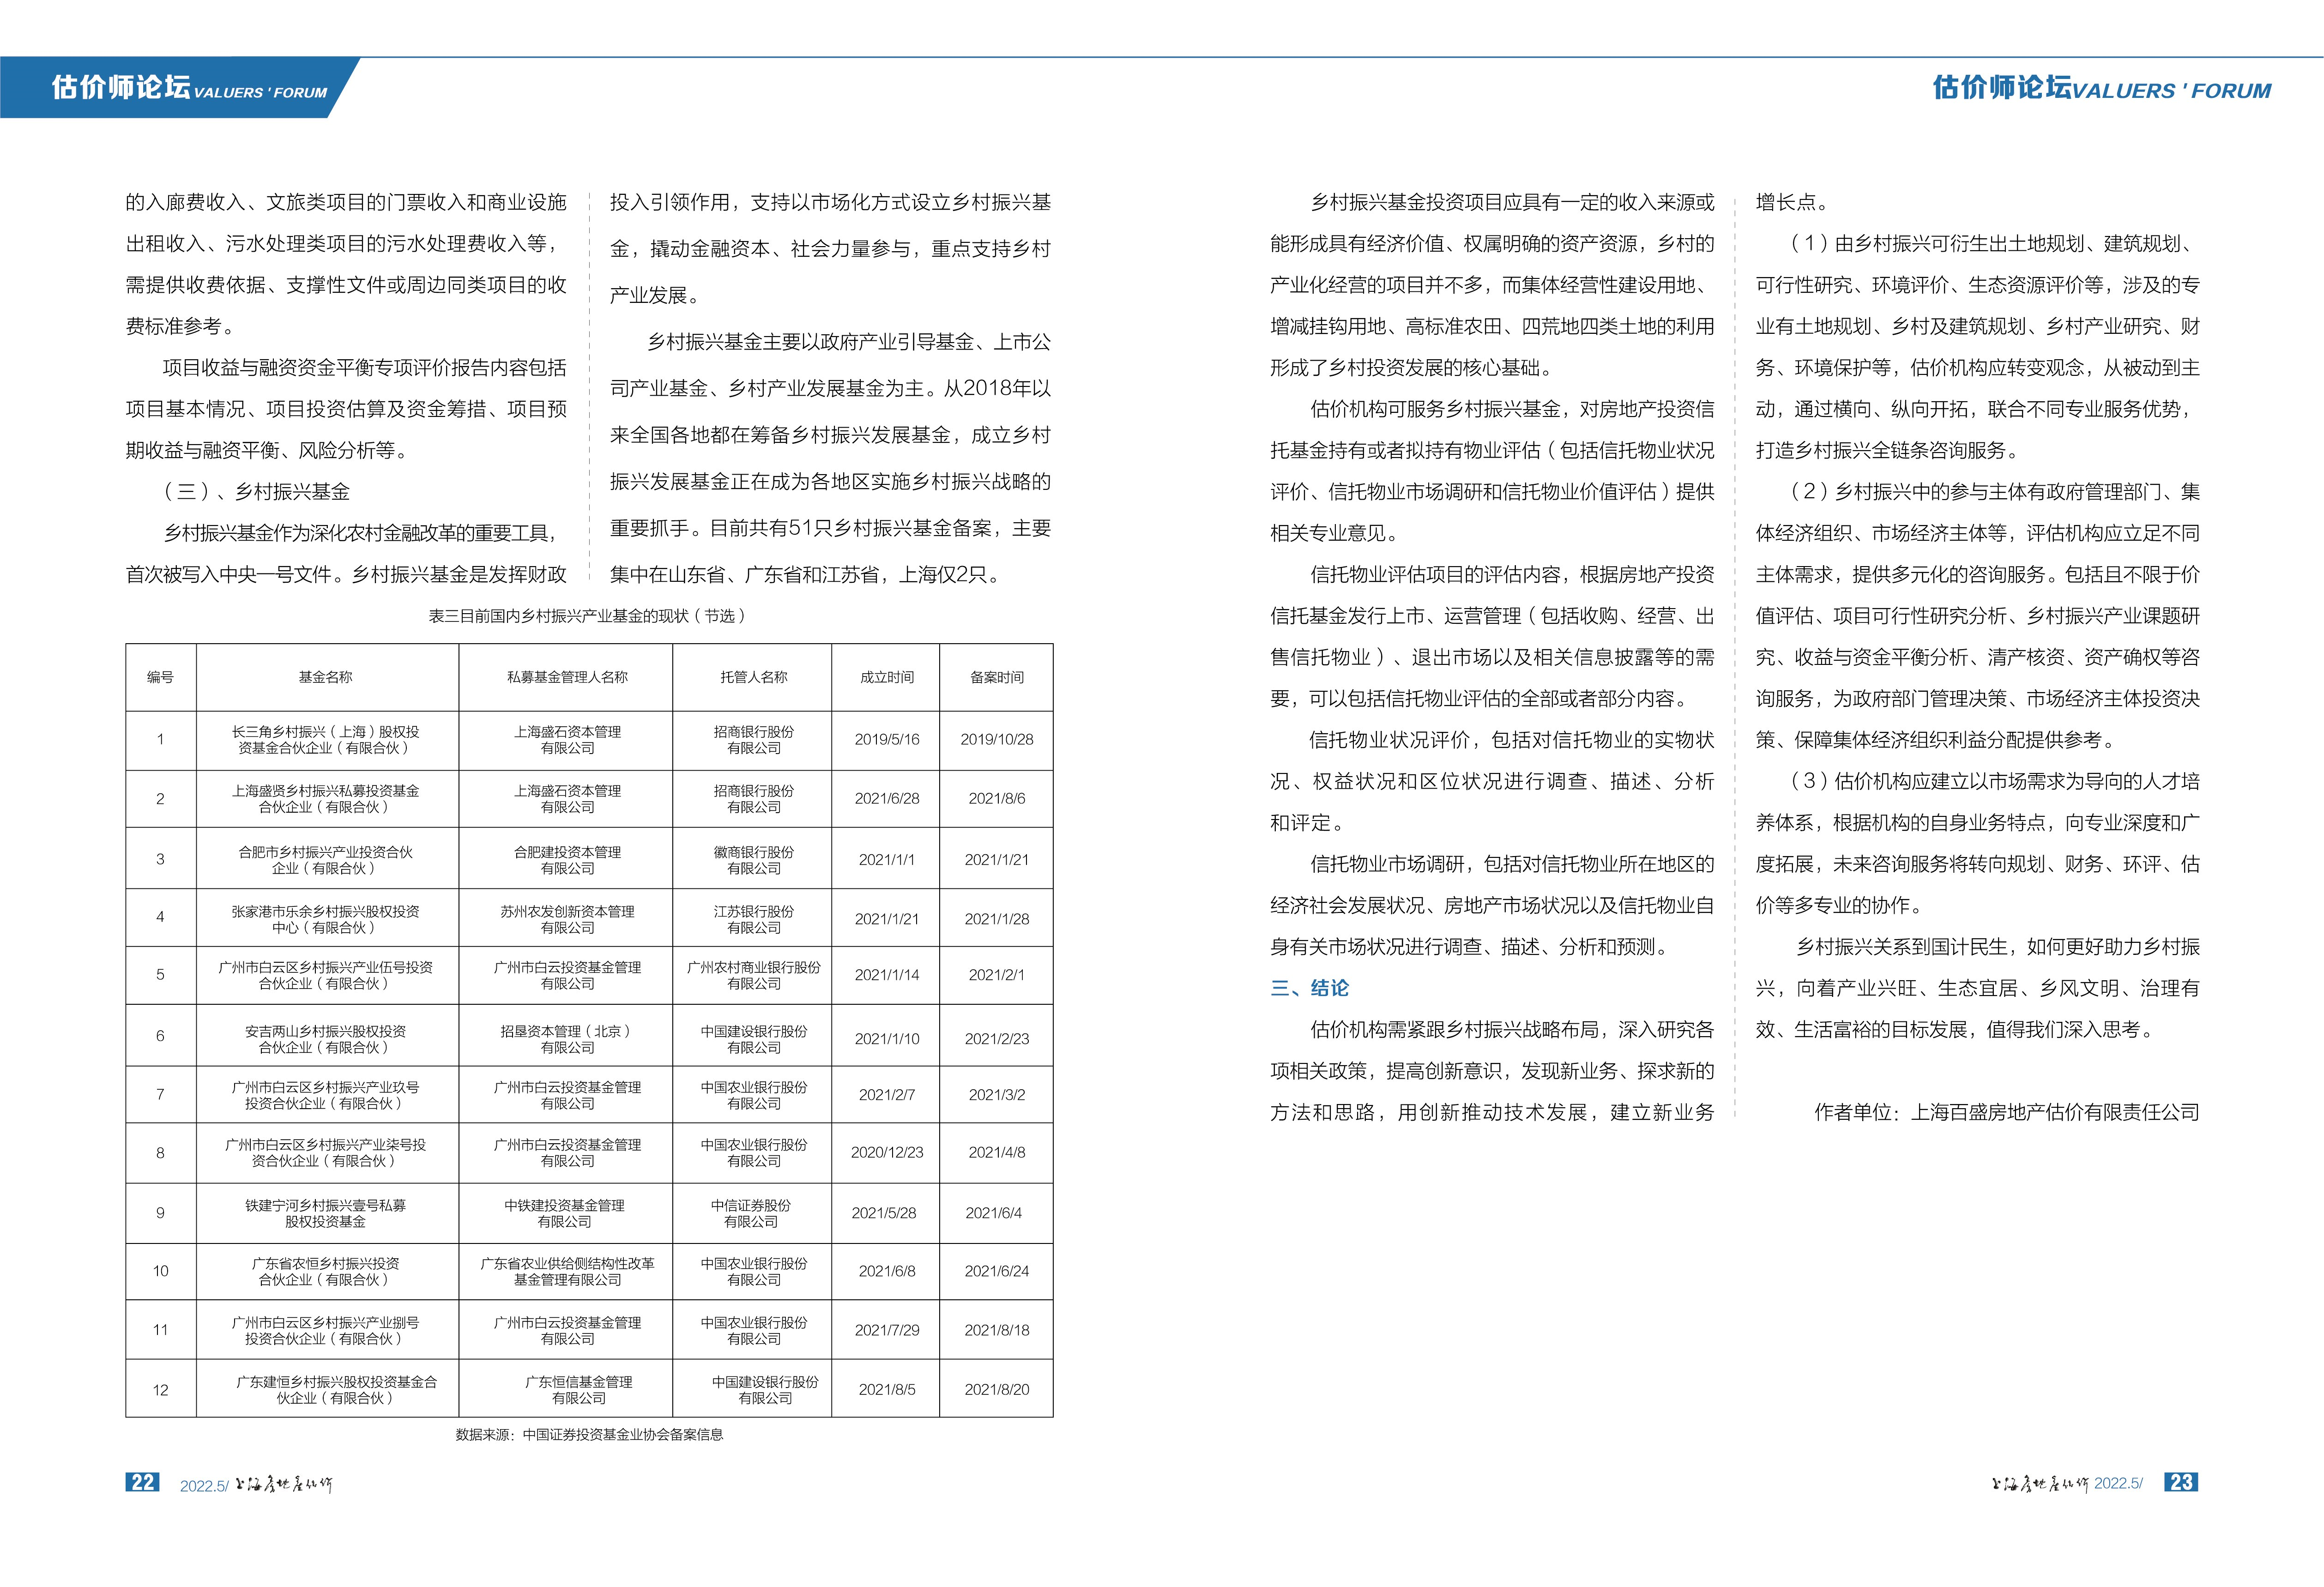2324x1587 pixels.
Task: Click the 托管人名称 column header
Action: [x=753, y=677]
